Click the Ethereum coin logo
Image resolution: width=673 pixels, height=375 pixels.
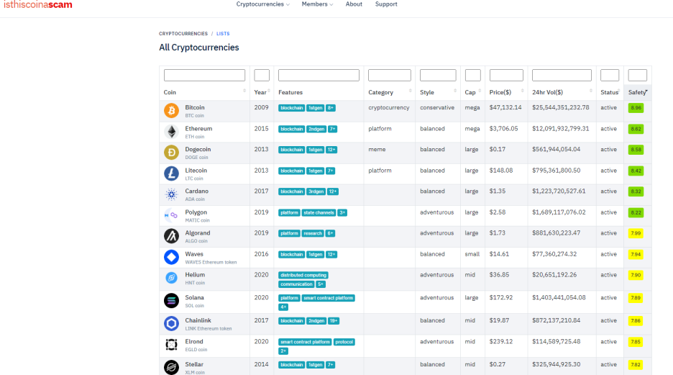171,132
